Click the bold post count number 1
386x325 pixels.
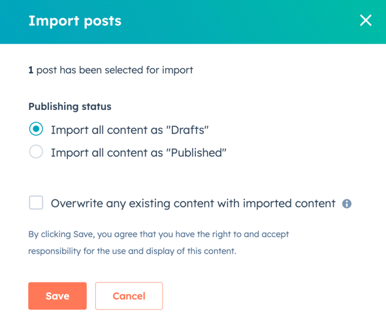(31, 70)
